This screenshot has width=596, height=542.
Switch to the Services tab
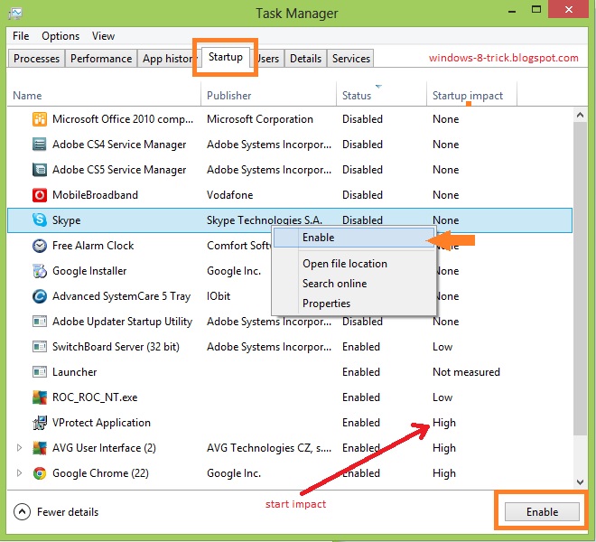pyautogui.click(x=351, y=59)
